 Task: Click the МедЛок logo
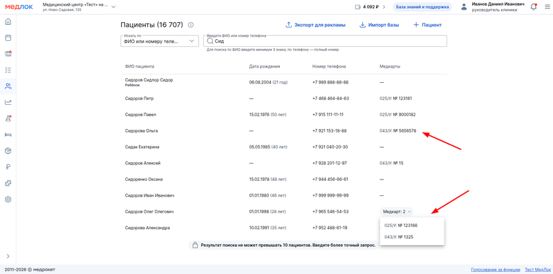click(x=19, y=7)
